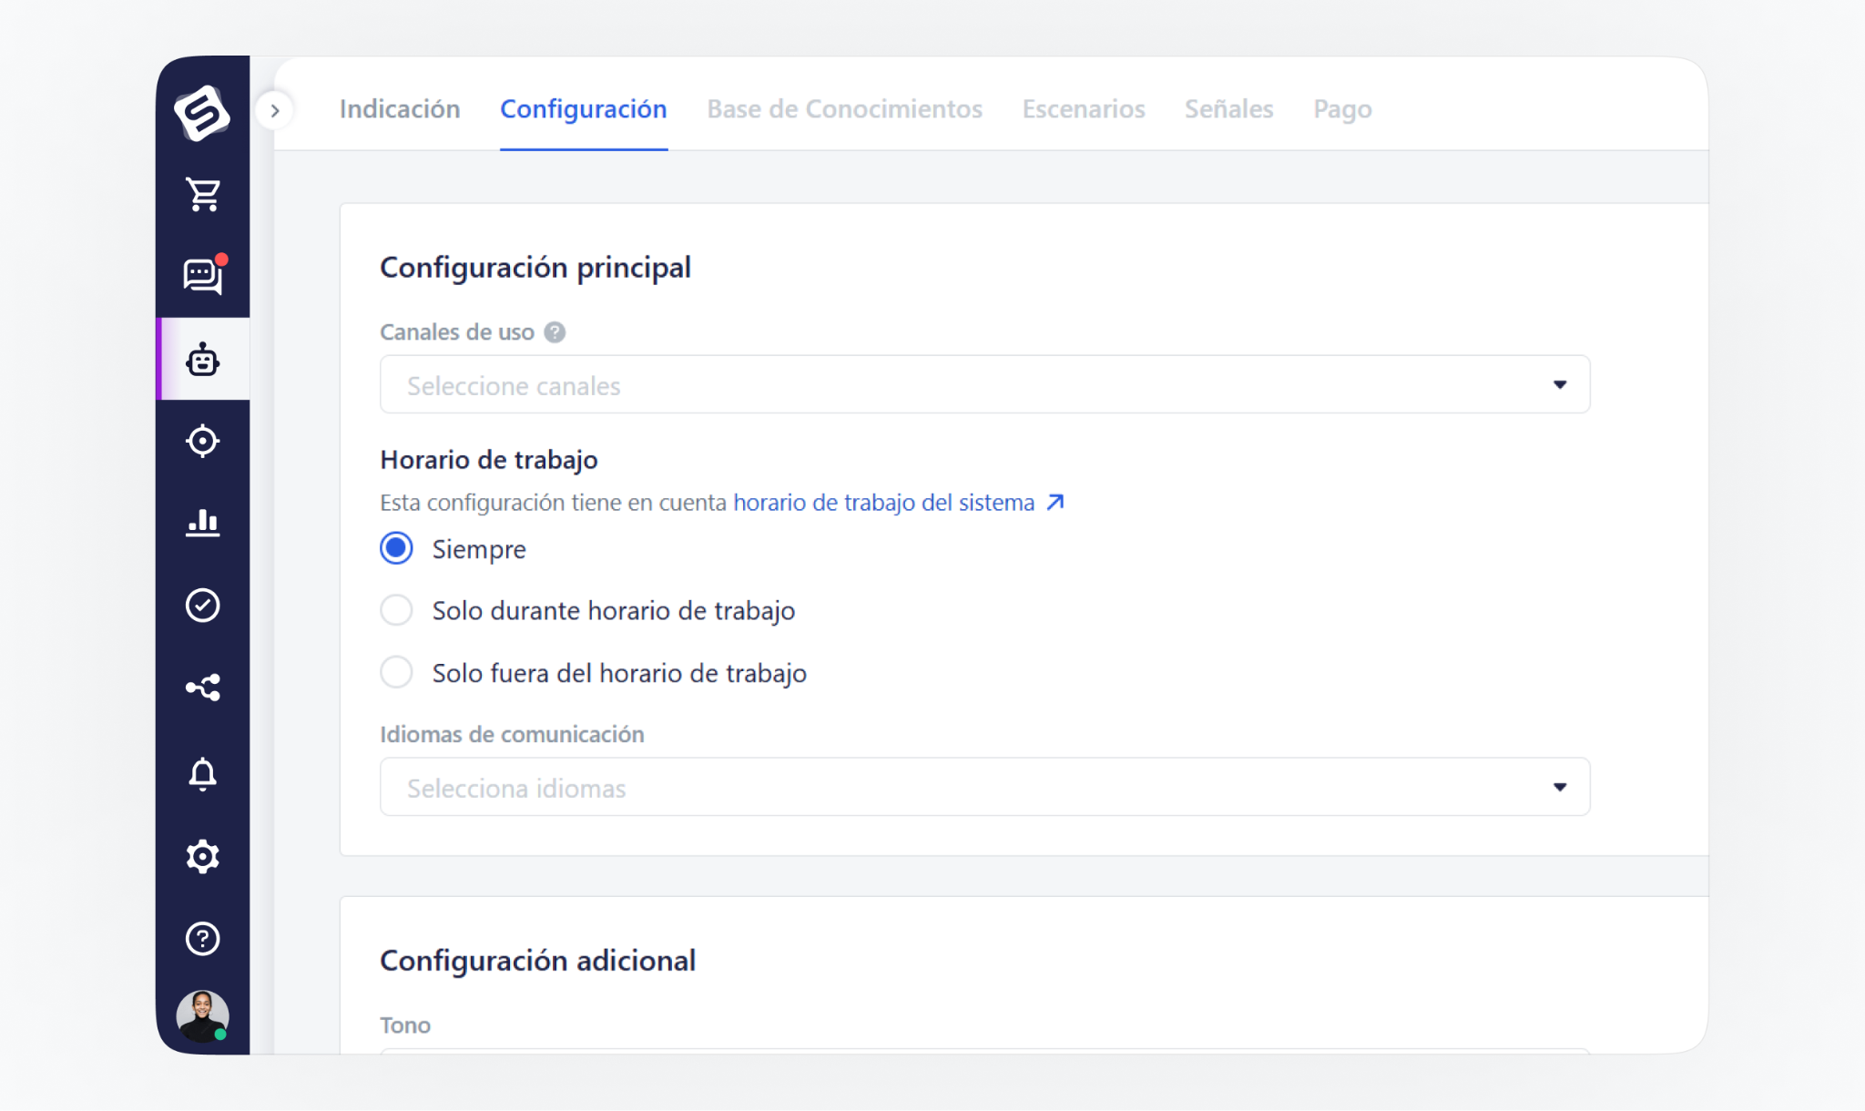The width and height of the screenshot is (1865, 1111).
Task: Open the target crosshair icon in sidebar
Action: pyautogui.click(x=202, y=442)
